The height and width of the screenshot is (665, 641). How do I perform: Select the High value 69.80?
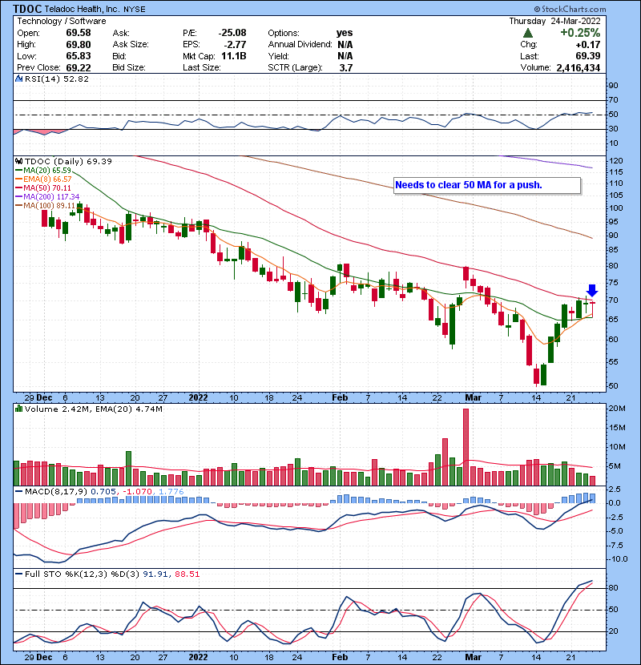(x=79, y=44)
